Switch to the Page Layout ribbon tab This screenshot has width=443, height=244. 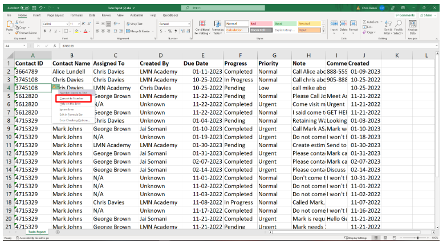pyautogui.click(x=55, y=15)
